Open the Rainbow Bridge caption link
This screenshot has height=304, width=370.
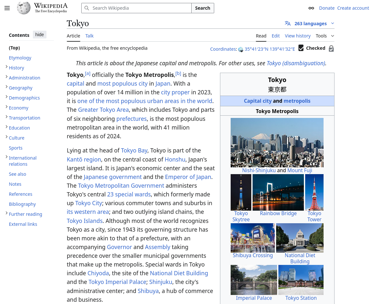pos(278,213)
